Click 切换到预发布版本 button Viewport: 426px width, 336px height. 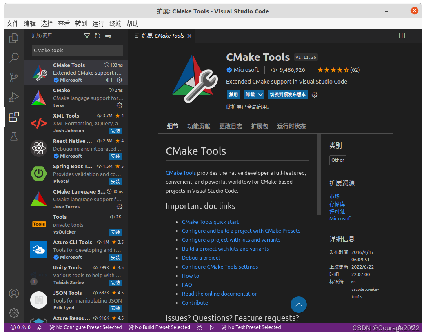[288, 95]
